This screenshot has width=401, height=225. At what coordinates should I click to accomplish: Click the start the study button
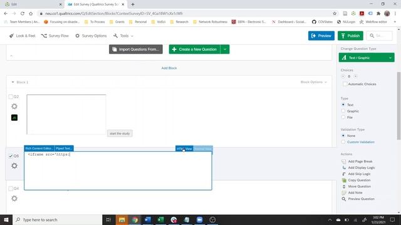point(120,133)
